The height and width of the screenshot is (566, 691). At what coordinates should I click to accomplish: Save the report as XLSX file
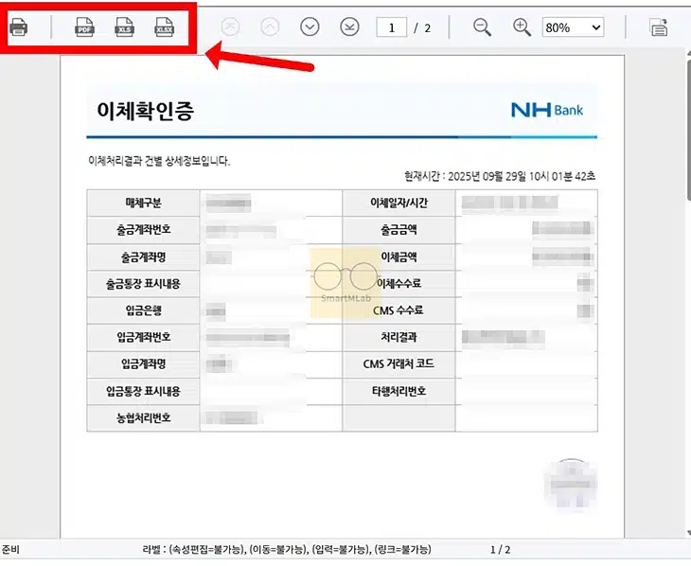[x=164, y=28]
